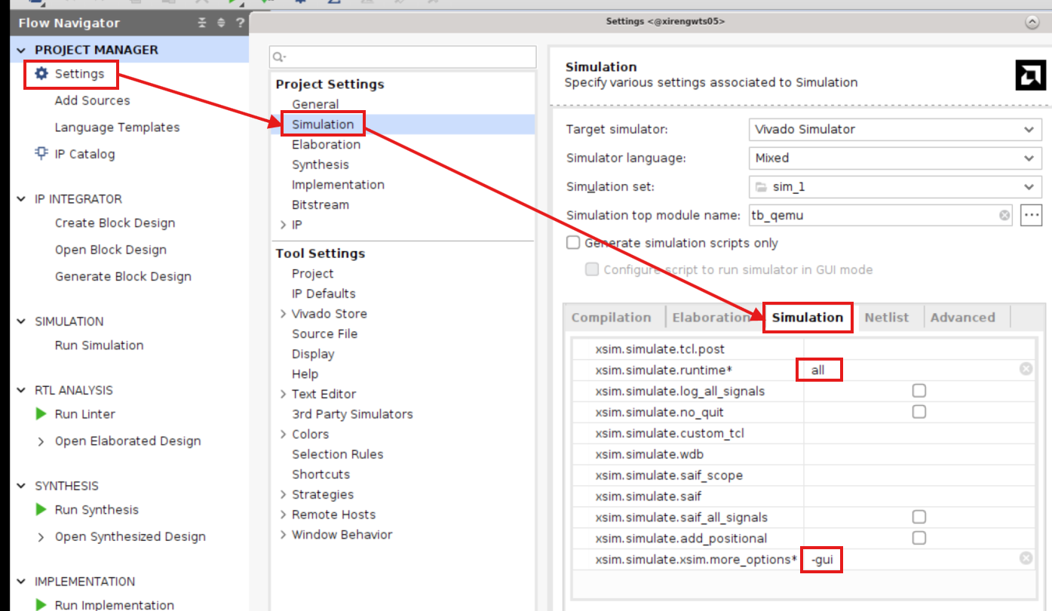Click the tb_qemu top module name field
The width and height of the screenshot is (1052, 611).
[830, 215]
